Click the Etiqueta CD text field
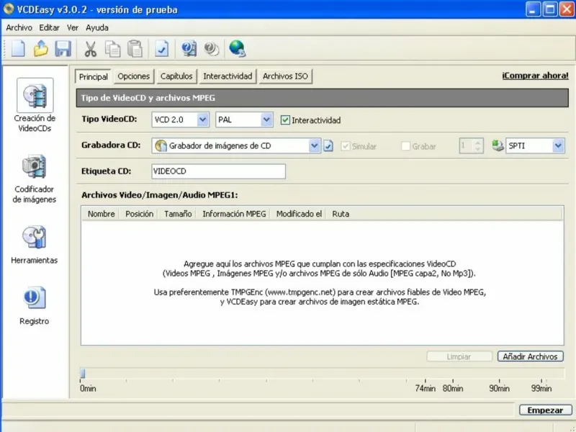 click(219, 171)
